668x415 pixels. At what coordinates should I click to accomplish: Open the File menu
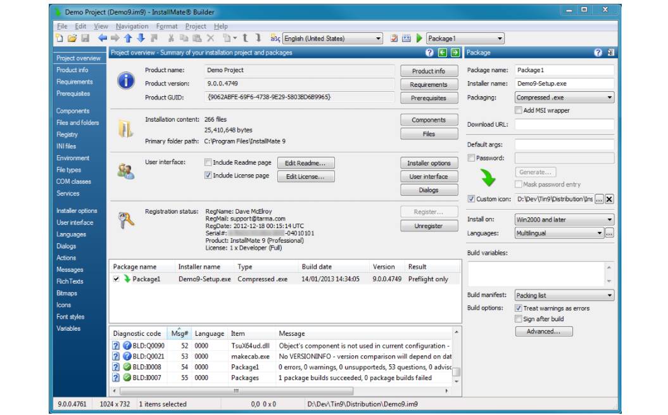click(62, 26)
